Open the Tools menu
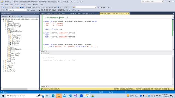Screen dimensions: 175x98 pyautogui.click(x=29, y=5)
